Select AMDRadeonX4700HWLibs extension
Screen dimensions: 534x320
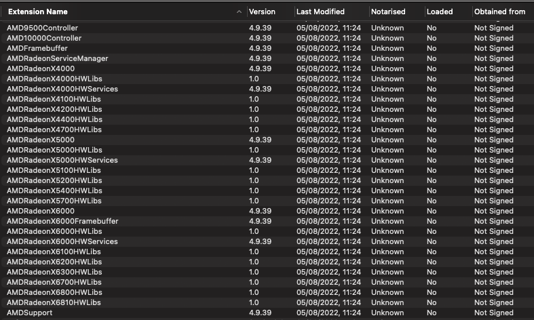267,129
